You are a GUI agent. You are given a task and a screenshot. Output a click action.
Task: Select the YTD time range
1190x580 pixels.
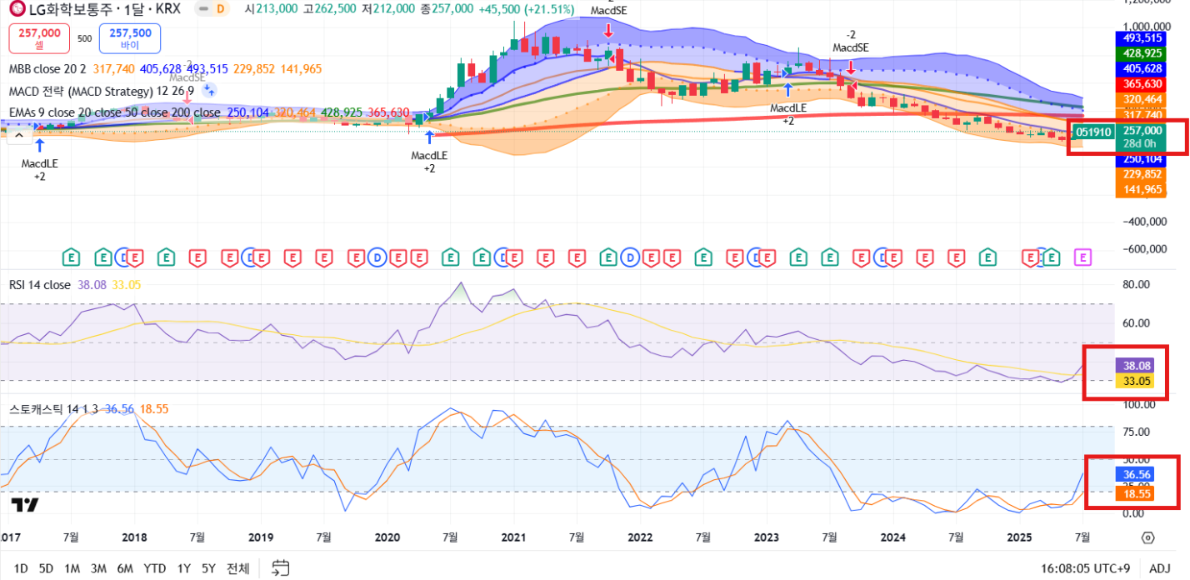(154, 568)
